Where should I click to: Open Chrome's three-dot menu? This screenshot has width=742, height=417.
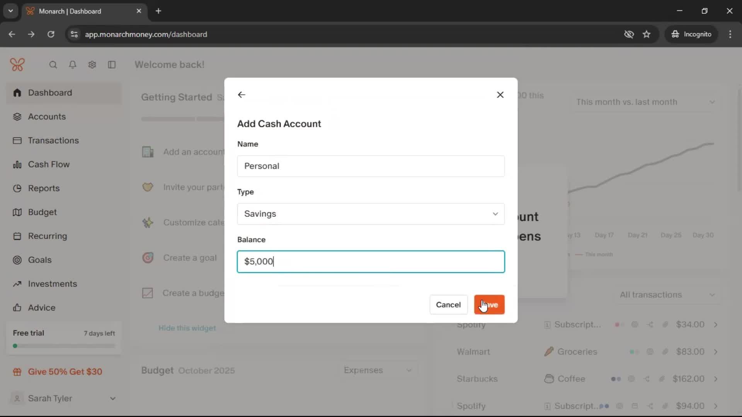tap(730, 34)
